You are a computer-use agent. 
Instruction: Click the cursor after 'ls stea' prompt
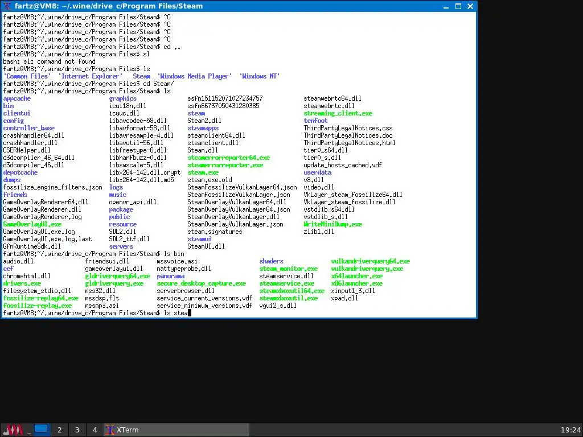[189, 313]
